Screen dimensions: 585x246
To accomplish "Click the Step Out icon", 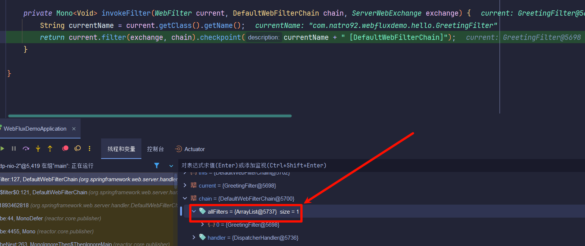I will 50,148.
